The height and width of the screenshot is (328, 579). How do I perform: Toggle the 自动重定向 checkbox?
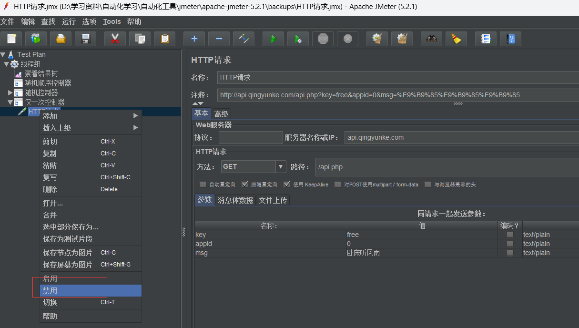pos(203,184)
